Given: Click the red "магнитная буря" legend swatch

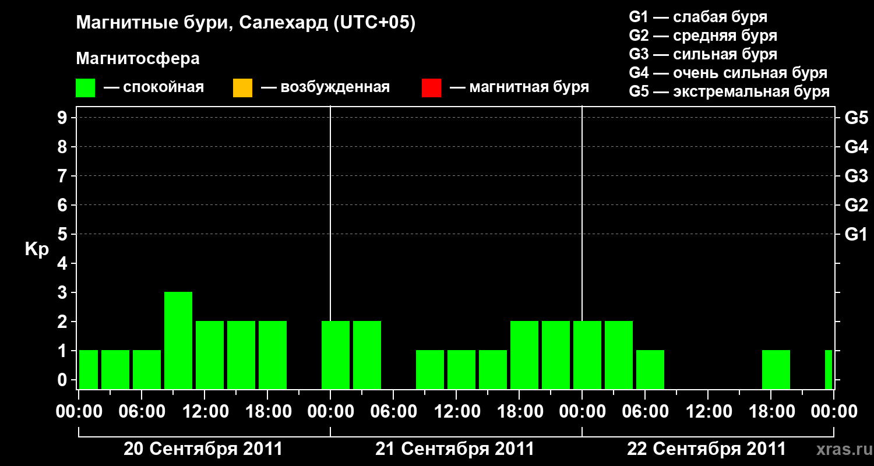Looking at the screenshot, I should tap(431, 88).
